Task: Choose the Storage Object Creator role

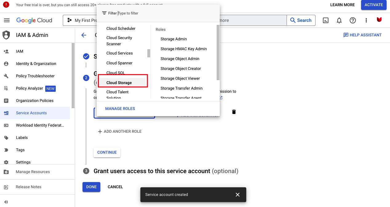Action: (181, 69)
